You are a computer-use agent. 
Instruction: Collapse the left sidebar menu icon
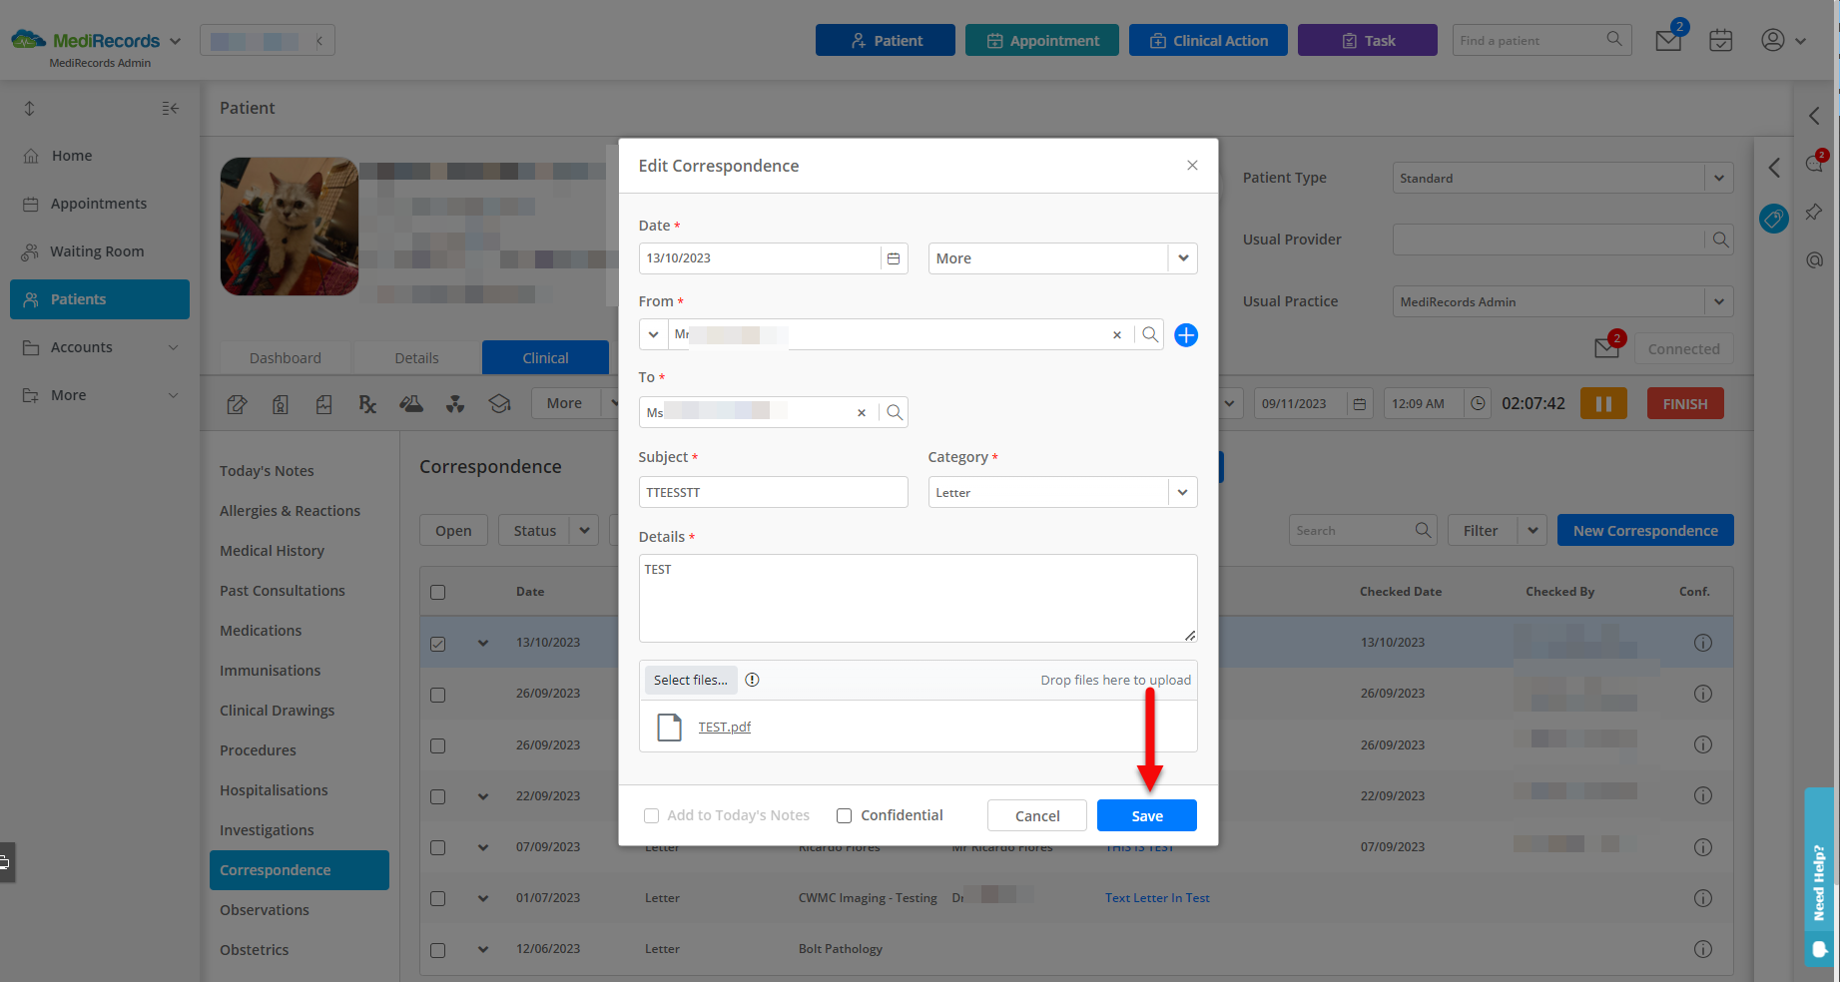(x=171, y=109)
